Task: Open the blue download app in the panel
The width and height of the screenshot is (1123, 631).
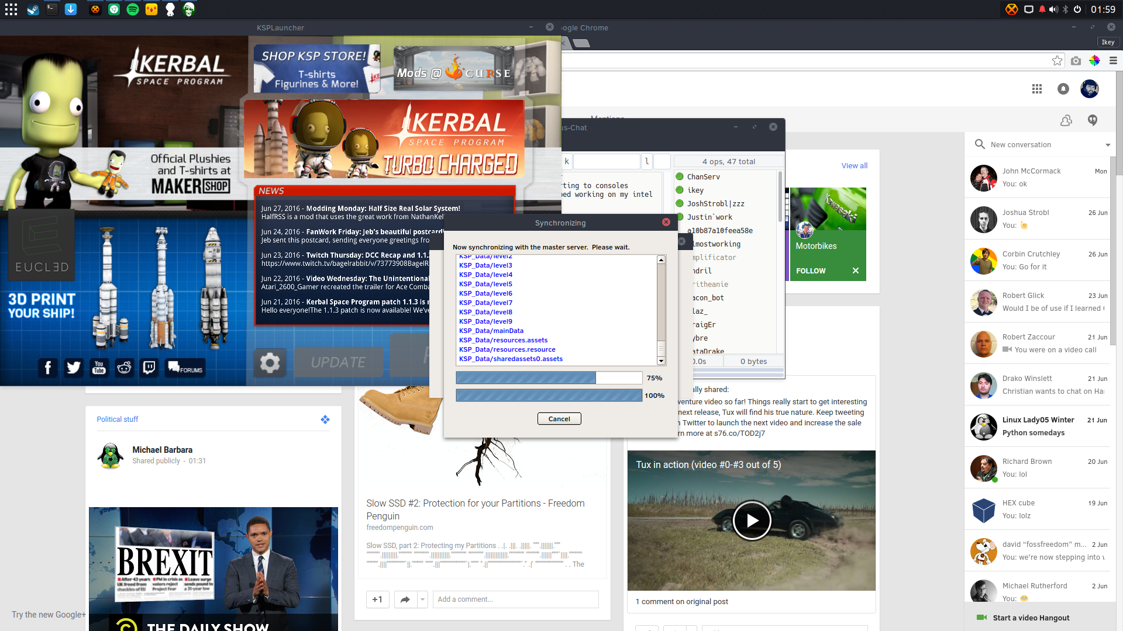Action: click(71, 9)
